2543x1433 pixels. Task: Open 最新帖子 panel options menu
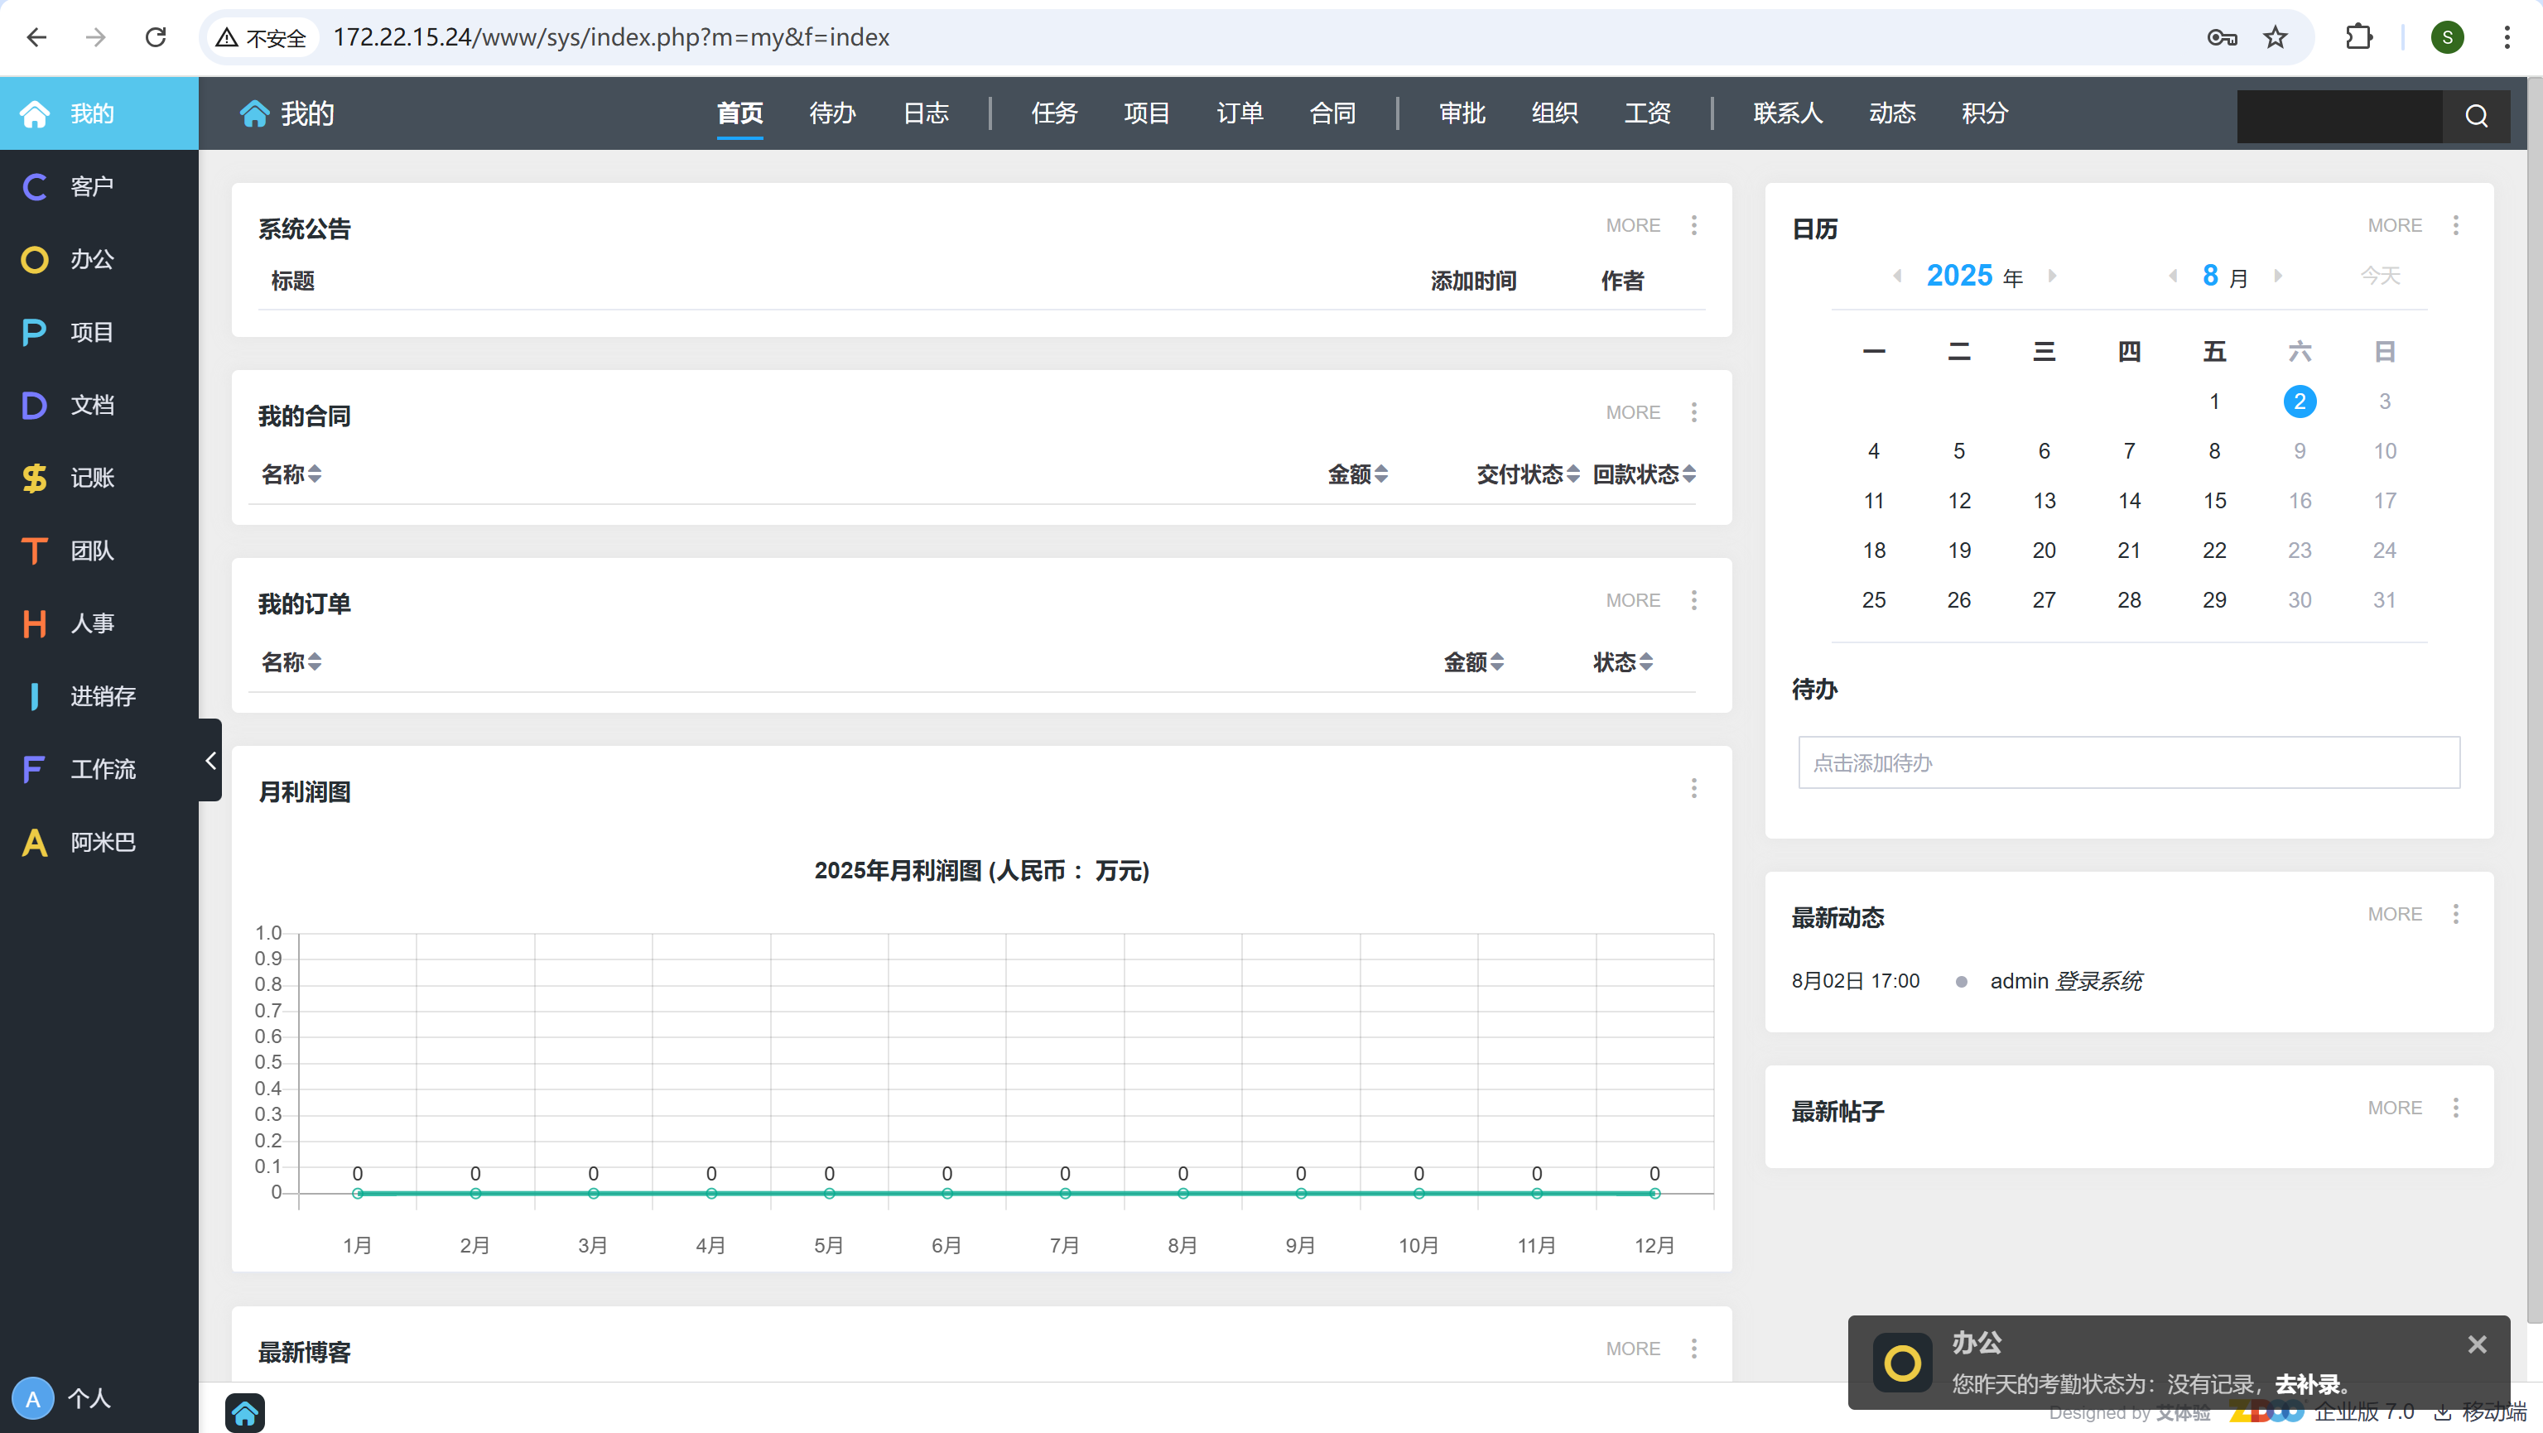pyautogui.click(x=2456, y=1108)
